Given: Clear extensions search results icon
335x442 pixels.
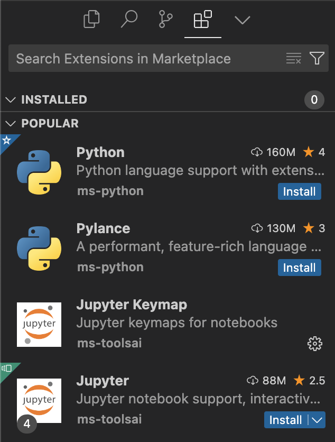Looking at the screenshot, I should tap(293, 58).
